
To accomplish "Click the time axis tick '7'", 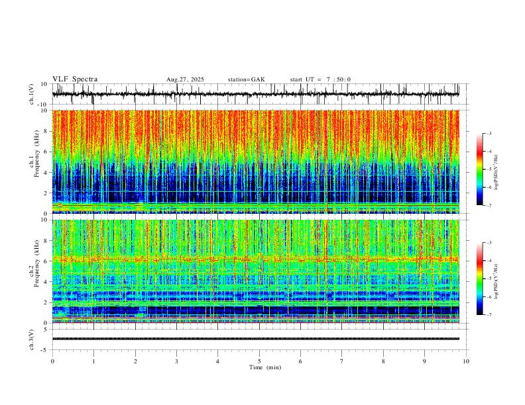I will [342, 361].
